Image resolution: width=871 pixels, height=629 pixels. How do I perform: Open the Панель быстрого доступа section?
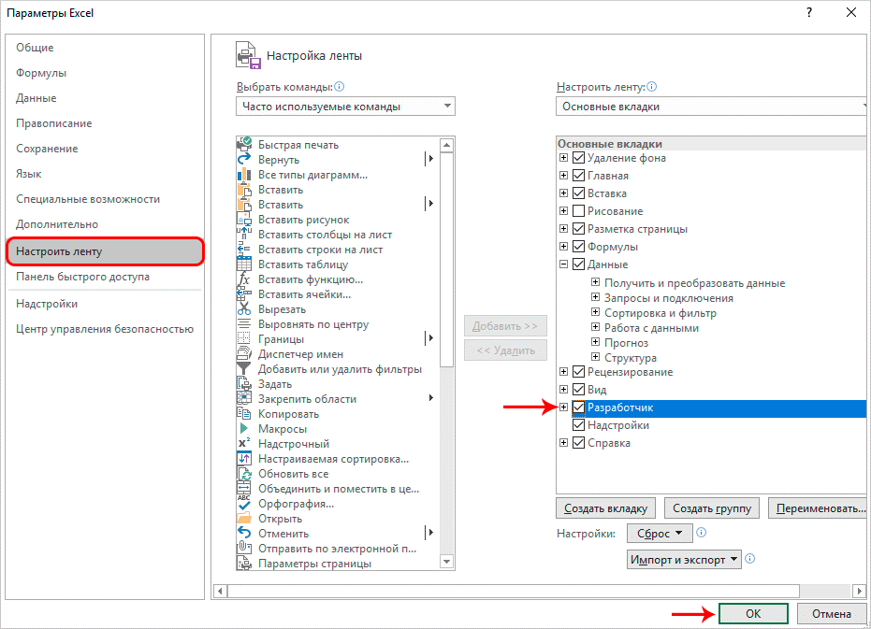[x=82, y=277]
